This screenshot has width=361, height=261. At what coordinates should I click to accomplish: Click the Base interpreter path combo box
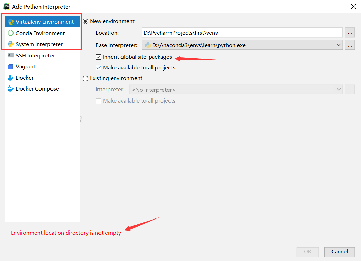pyautogui.click(x=242, y=45)
